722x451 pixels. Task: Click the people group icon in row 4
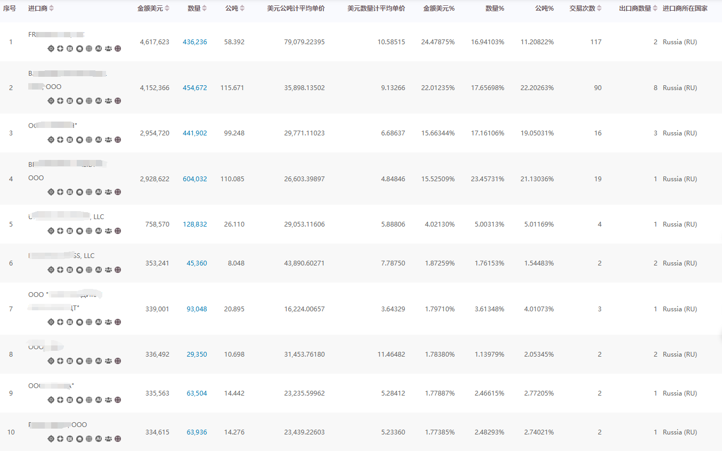click(x=108, y=192)
